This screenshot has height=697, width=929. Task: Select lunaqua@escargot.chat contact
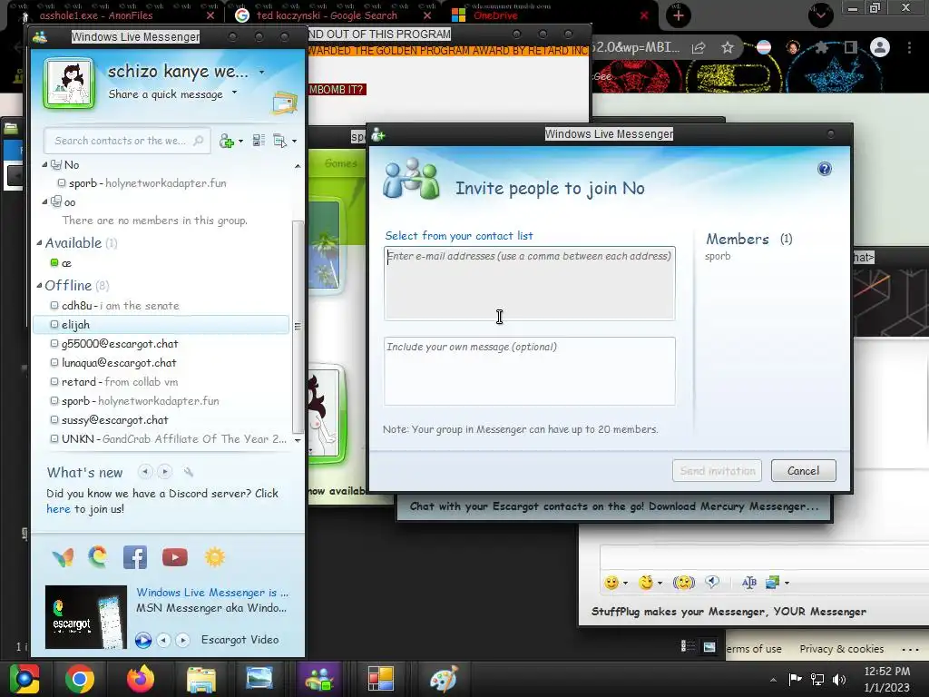point(113,363)
